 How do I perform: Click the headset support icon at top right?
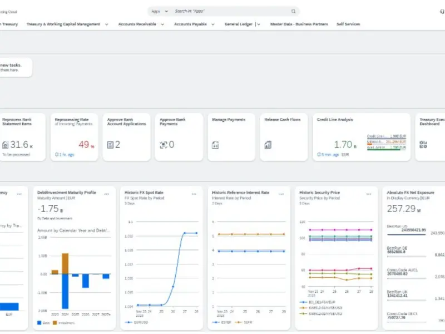[x=442, y=11]
